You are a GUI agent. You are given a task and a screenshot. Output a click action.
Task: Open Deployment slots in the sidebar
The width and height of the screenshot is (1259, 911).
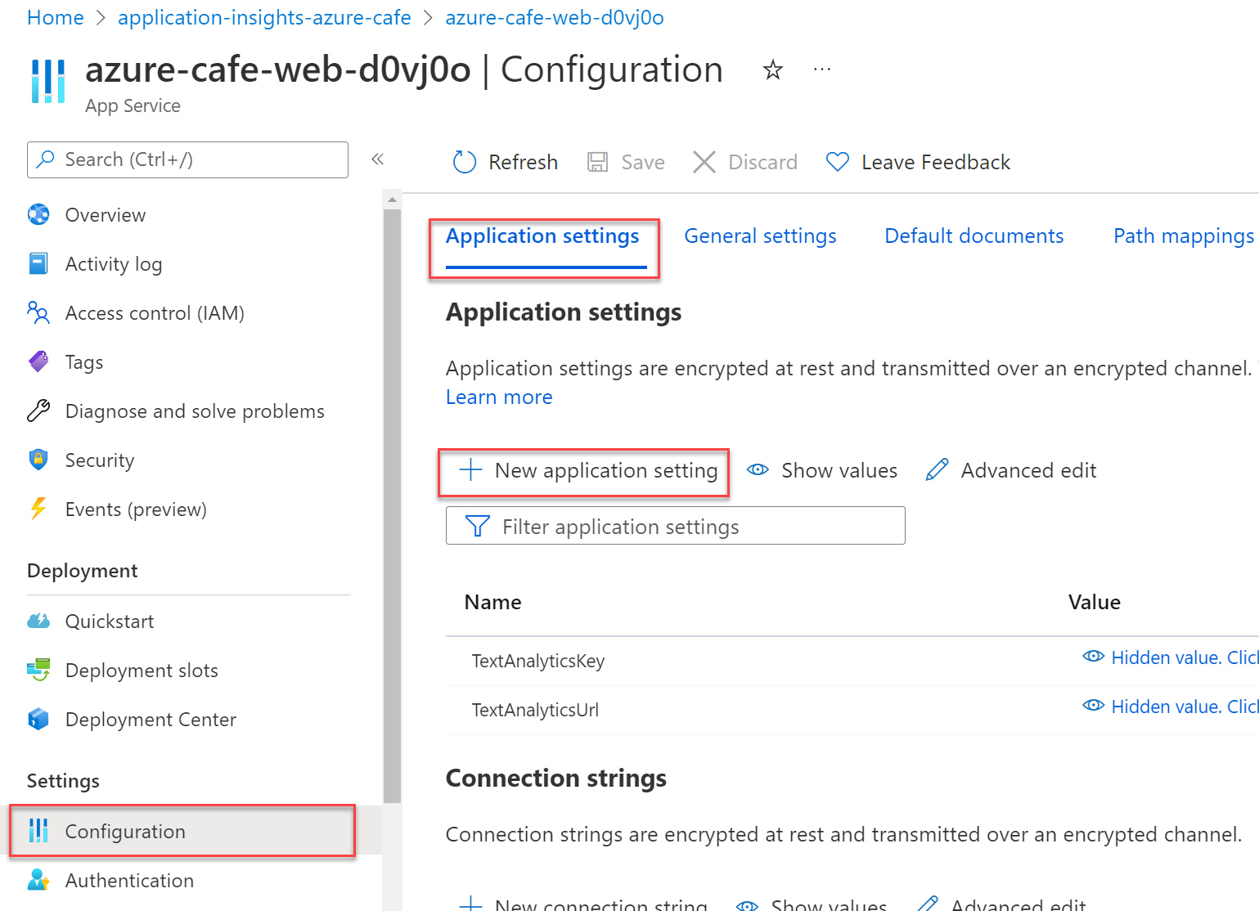[x=141, y=671]
